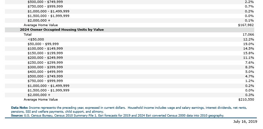
Task: Select the 2024 Total row value 17,066
Action: (248, 35)
